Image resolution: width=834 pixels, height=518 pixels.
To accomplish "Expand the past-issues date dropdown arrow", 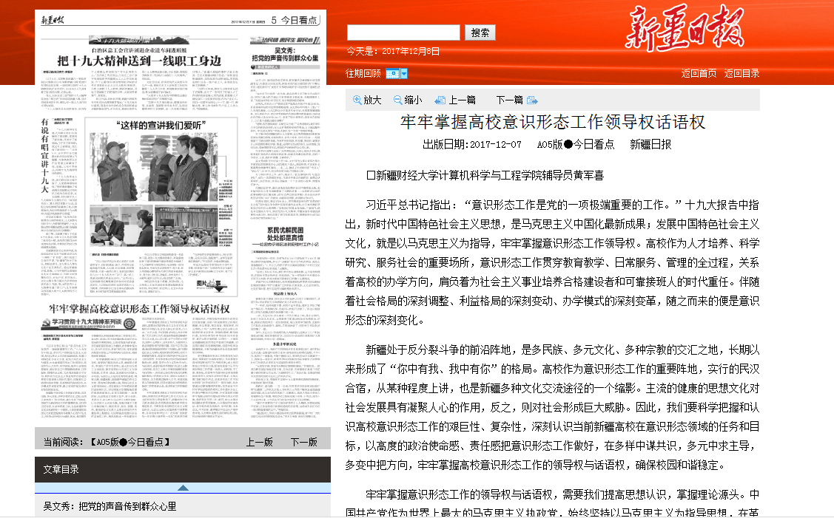I will [x=404, y=74].
